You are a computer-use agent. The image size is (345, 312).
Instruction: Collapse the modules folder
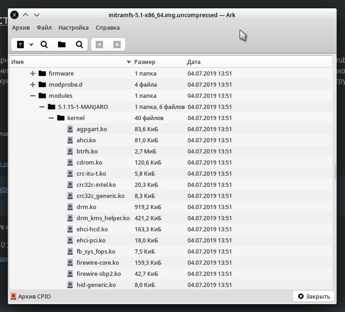coord(33,96)
